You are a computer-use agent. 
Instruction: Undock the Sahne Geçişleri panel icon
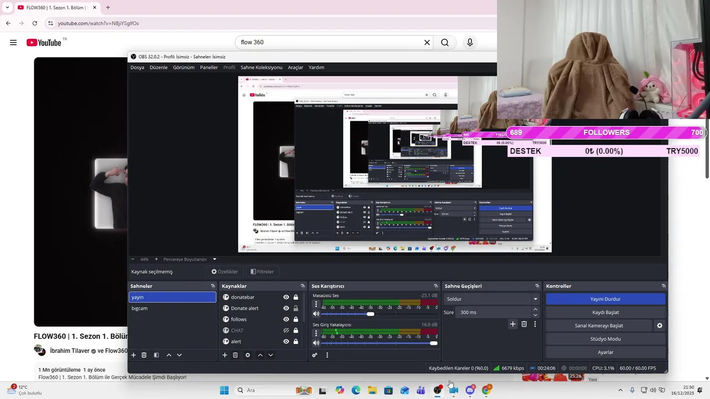click(x=537, y=286)
